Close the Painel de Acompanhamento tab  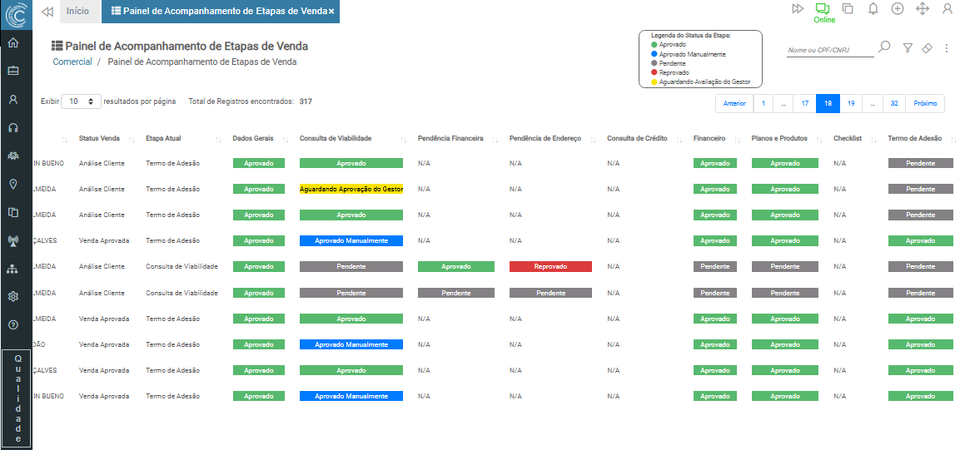[331, 11]
